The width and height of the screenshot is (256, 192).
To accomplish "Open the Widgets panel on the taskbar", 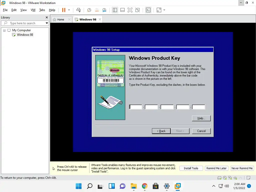I will pos(112,186).
